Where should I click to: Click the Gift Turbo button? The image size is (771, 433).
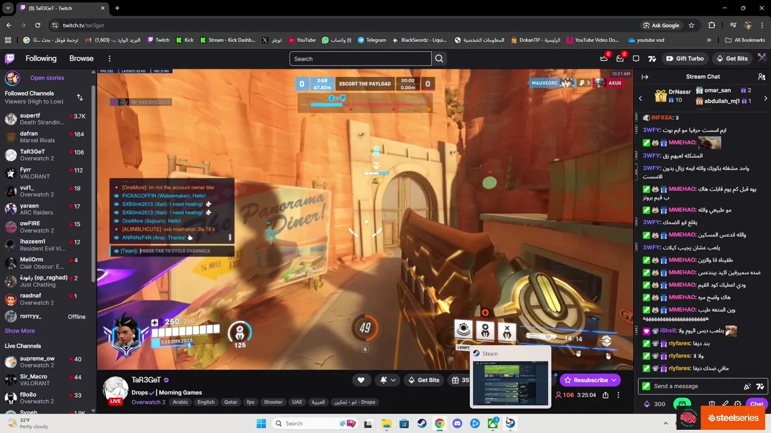point(685,58)
